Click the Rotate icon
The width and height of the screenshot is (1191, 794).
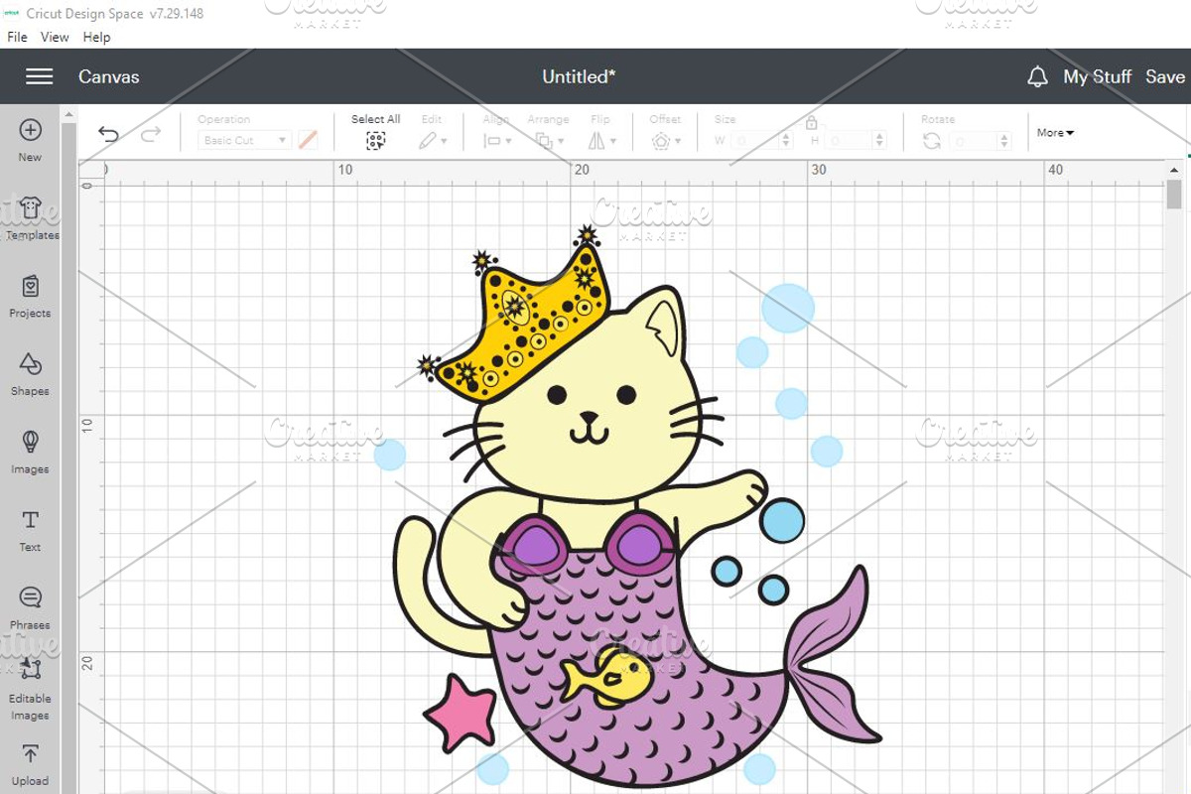(931, 141)
